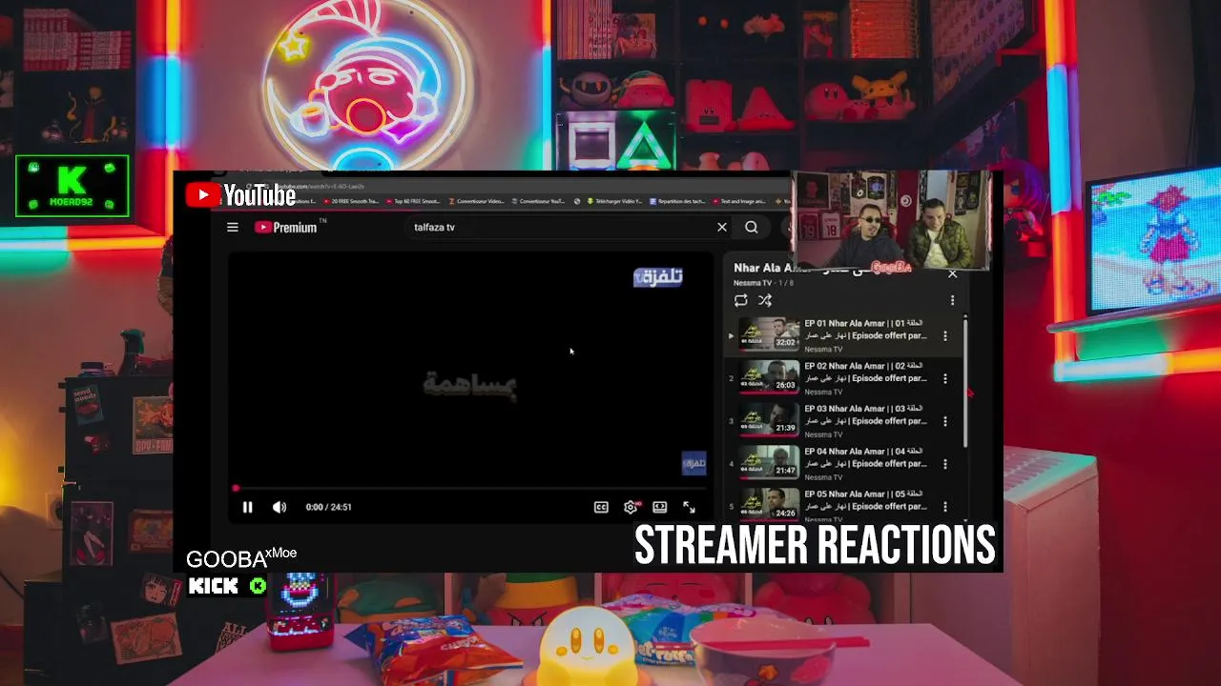
Task: Open the 'Top 60 FREE Smoot...' bookmark
Action: tap(413, 201)
